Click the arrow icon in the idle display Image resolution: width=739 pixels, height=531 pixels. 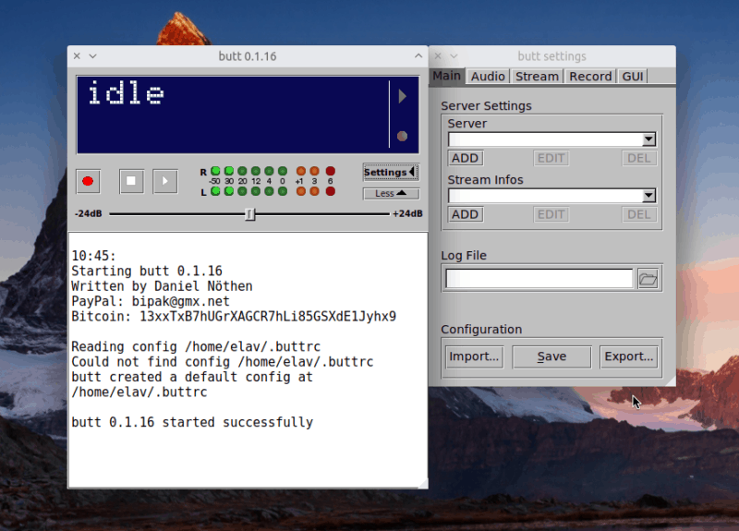(x=402, y=96)
